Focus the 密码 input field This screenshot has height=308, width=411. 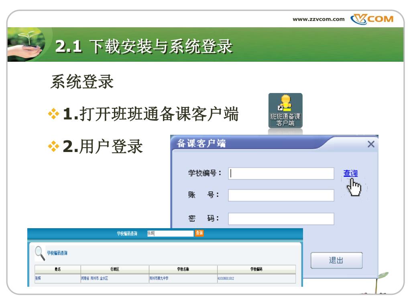pyautogui.click(x=281, y=219)
